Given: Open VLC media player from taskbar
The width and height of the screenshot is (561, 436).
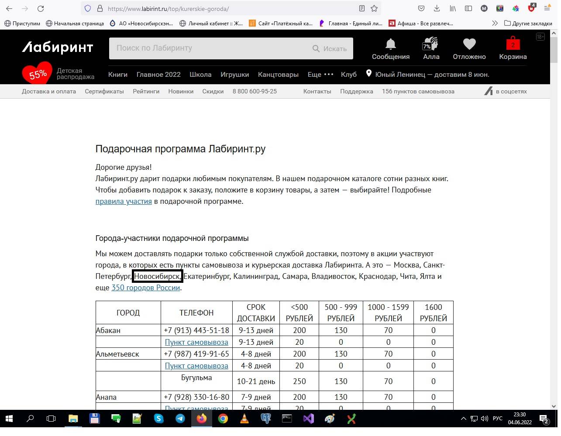Looking at the screenshot, I should (x=244, y=419).
